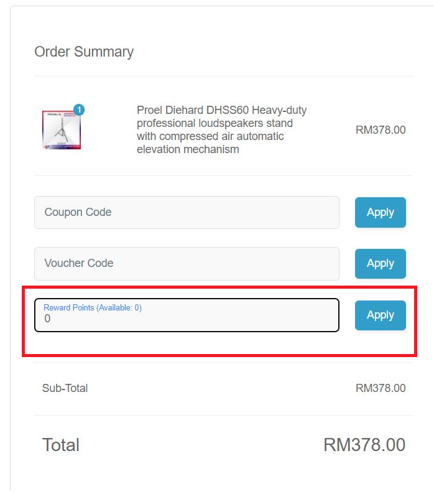The image size is (434, 494).
Task: Select the Sub-Total label
Action: (65, 388)
